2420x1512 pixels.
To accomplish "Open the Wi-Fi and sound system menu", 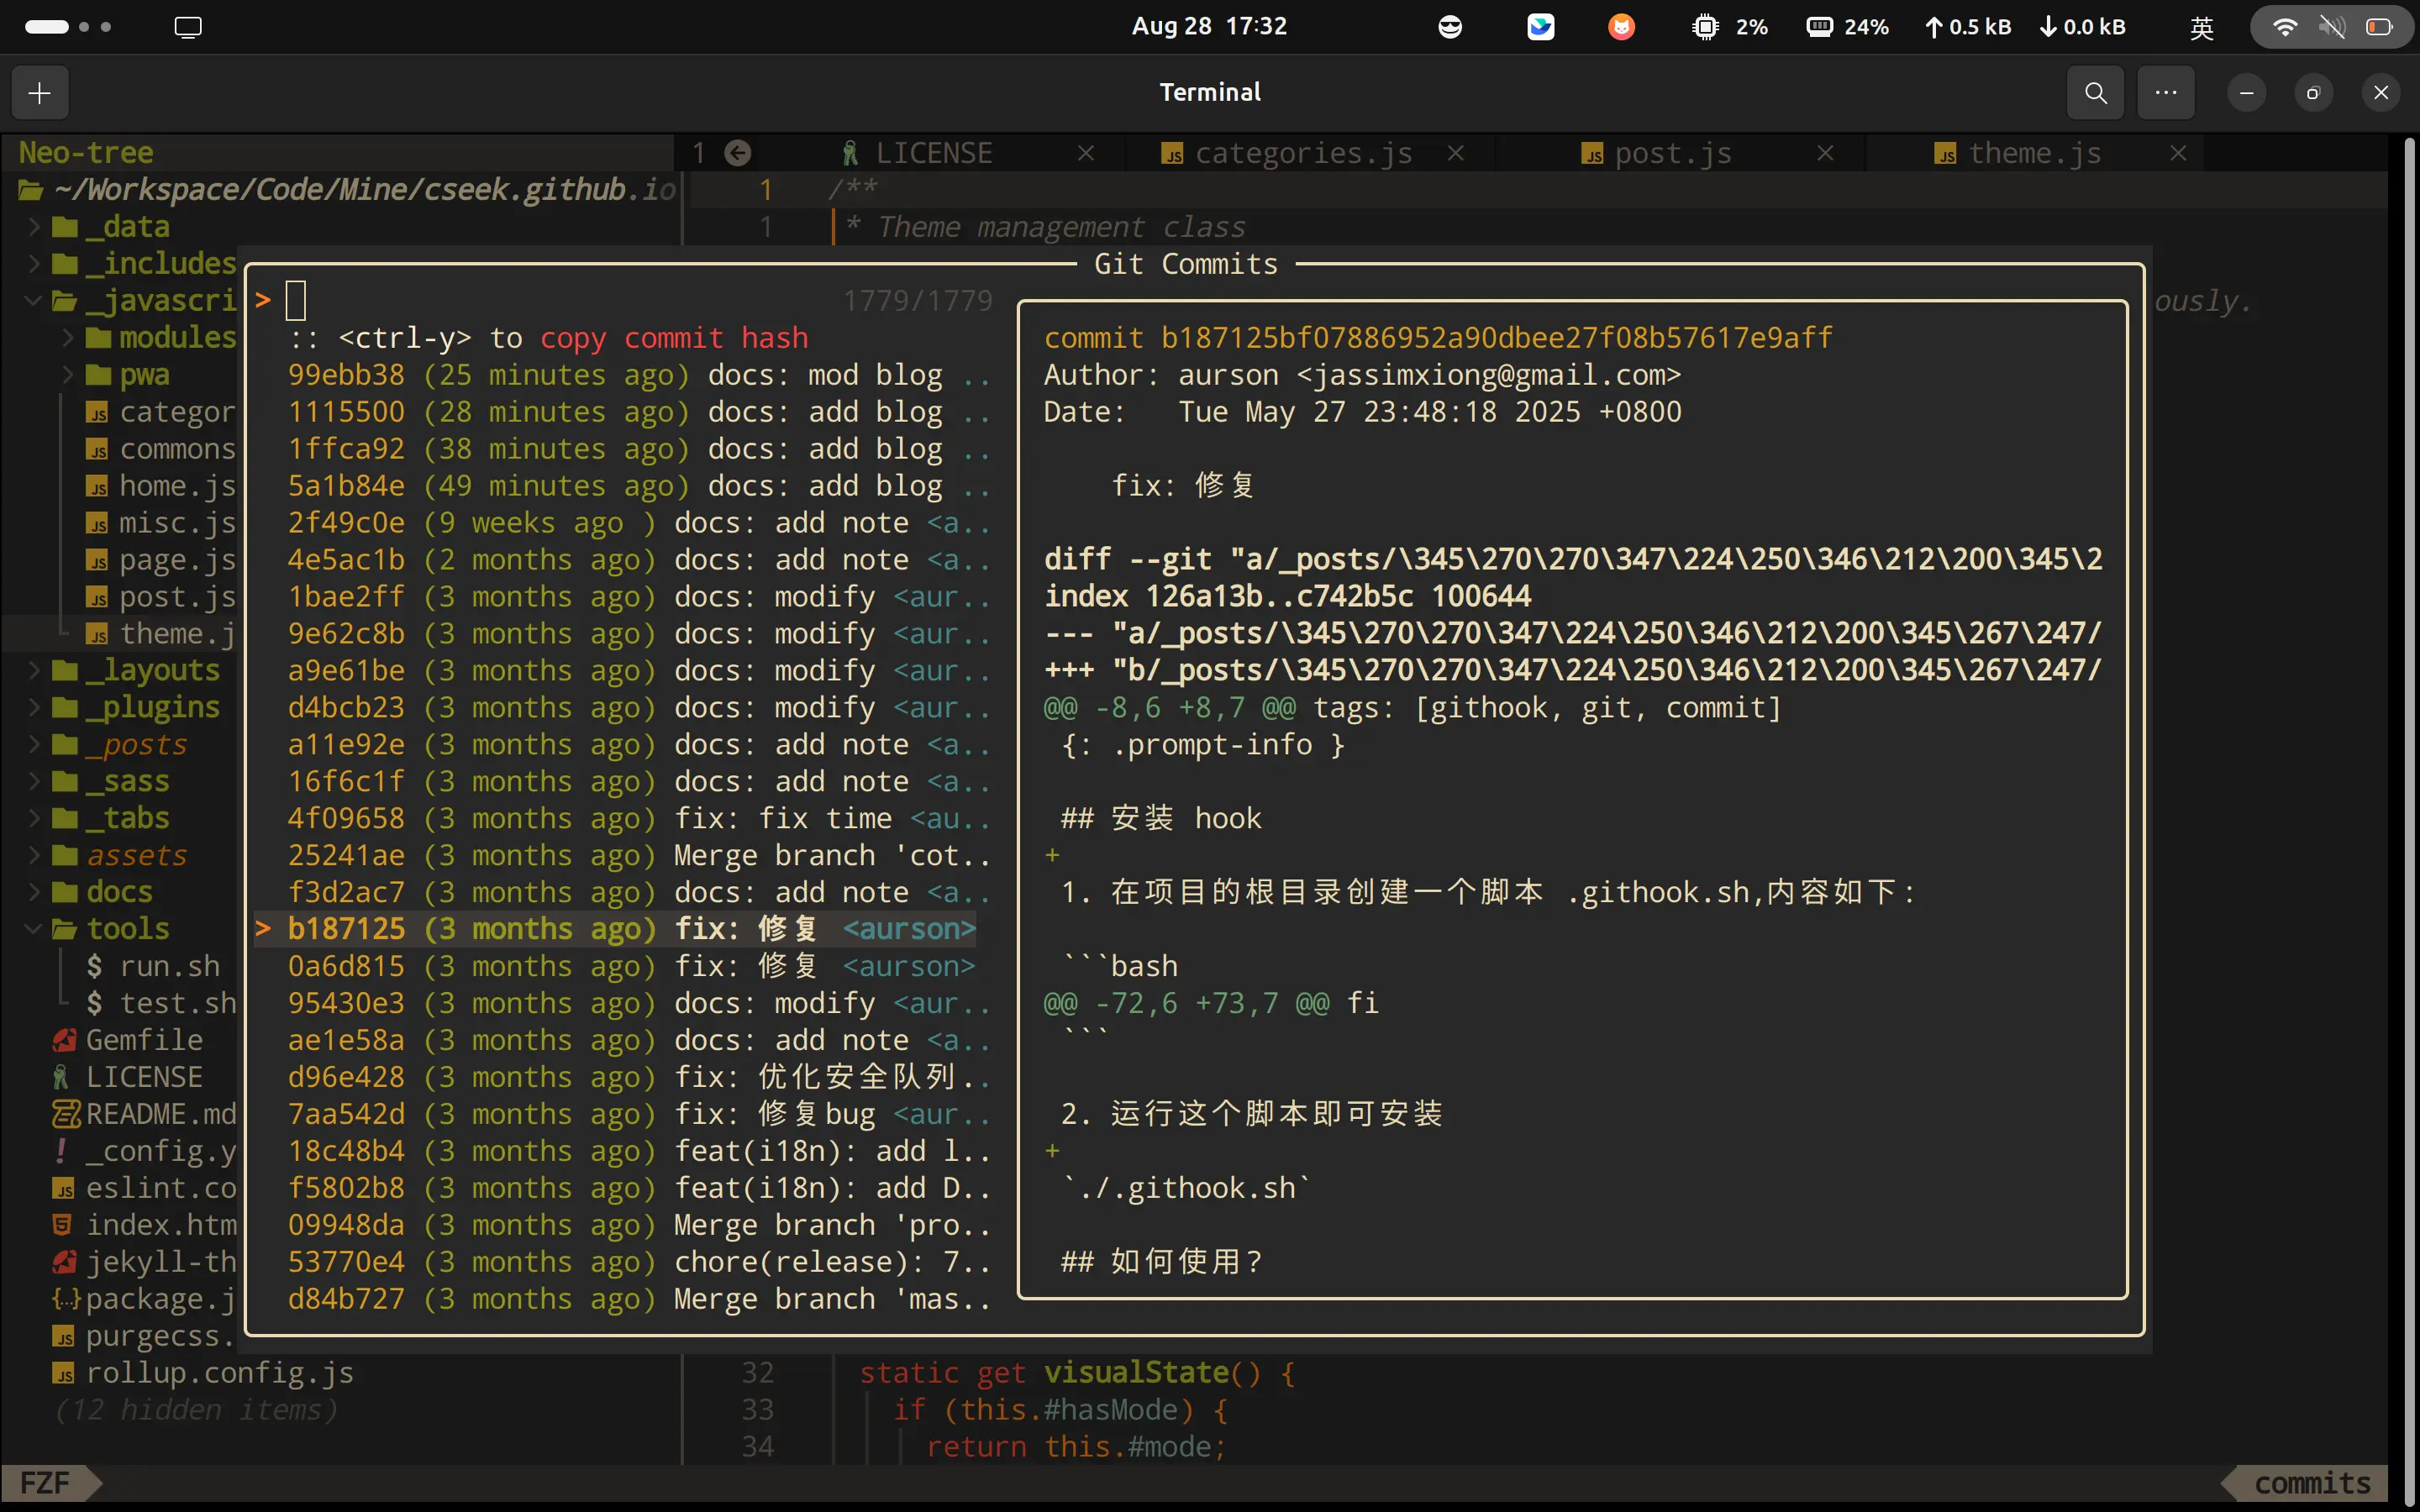I will [2331, 27].
